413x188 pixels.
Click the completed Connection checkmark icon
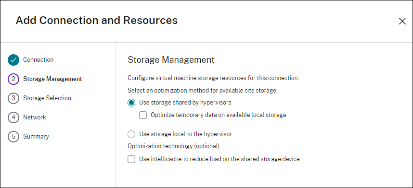[13, 60]
